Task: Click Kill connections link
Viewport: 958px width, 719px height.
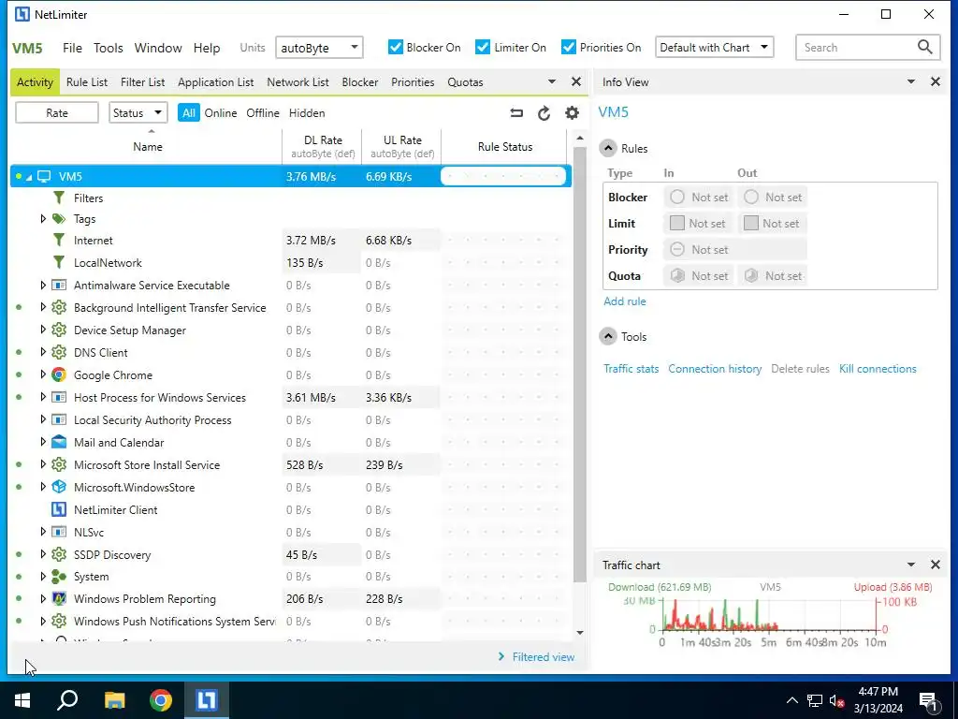Action: (x=878, y=369)
